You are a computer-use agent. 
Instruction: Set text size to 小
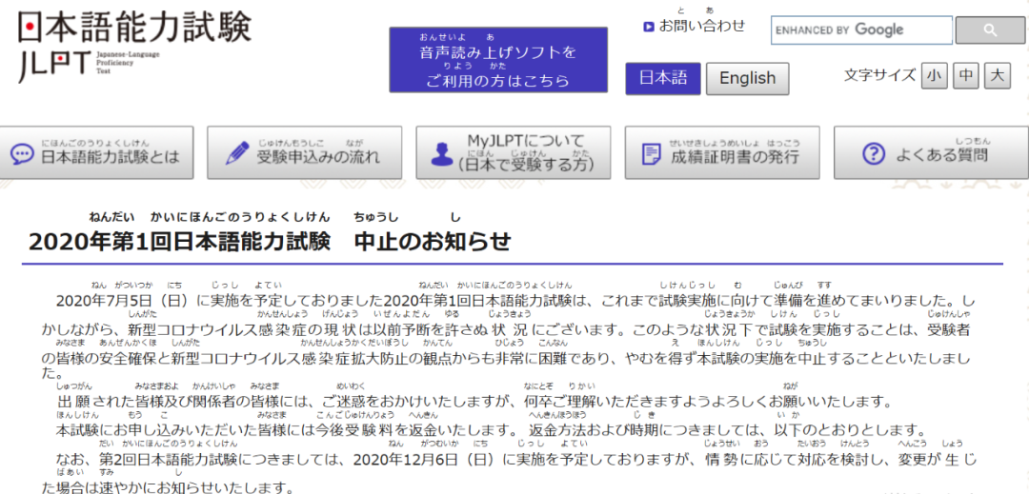point(934,75)
